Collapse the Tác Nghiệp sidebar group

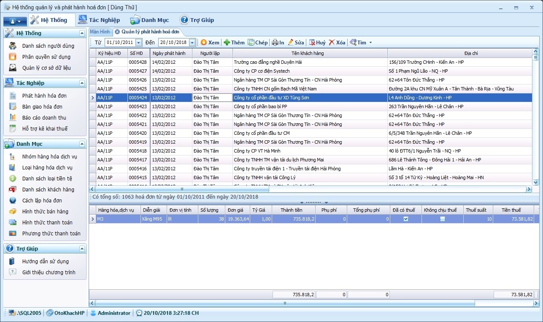82,83
